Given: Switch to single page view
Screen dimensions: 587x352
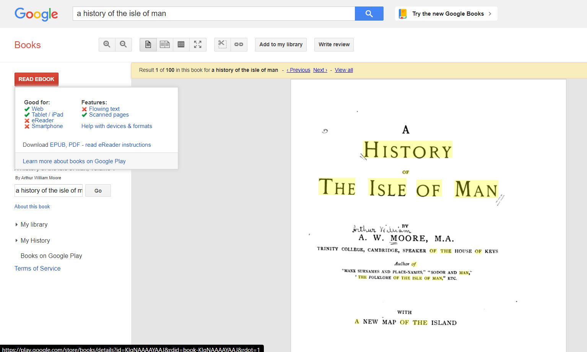Looking at the screenshot, I should point(148,44).
